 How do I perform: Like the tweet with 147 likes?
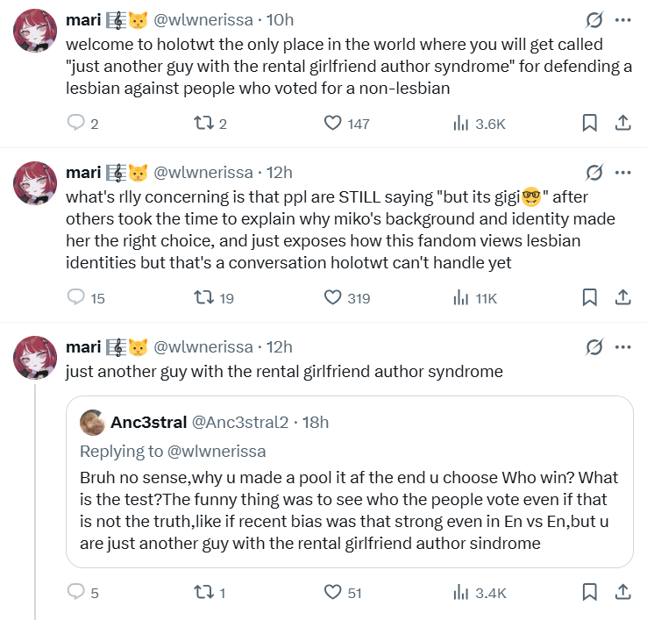333,124
